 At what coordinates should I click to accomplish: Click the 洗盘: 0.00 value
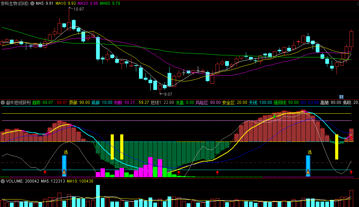[x=185, y=102]
